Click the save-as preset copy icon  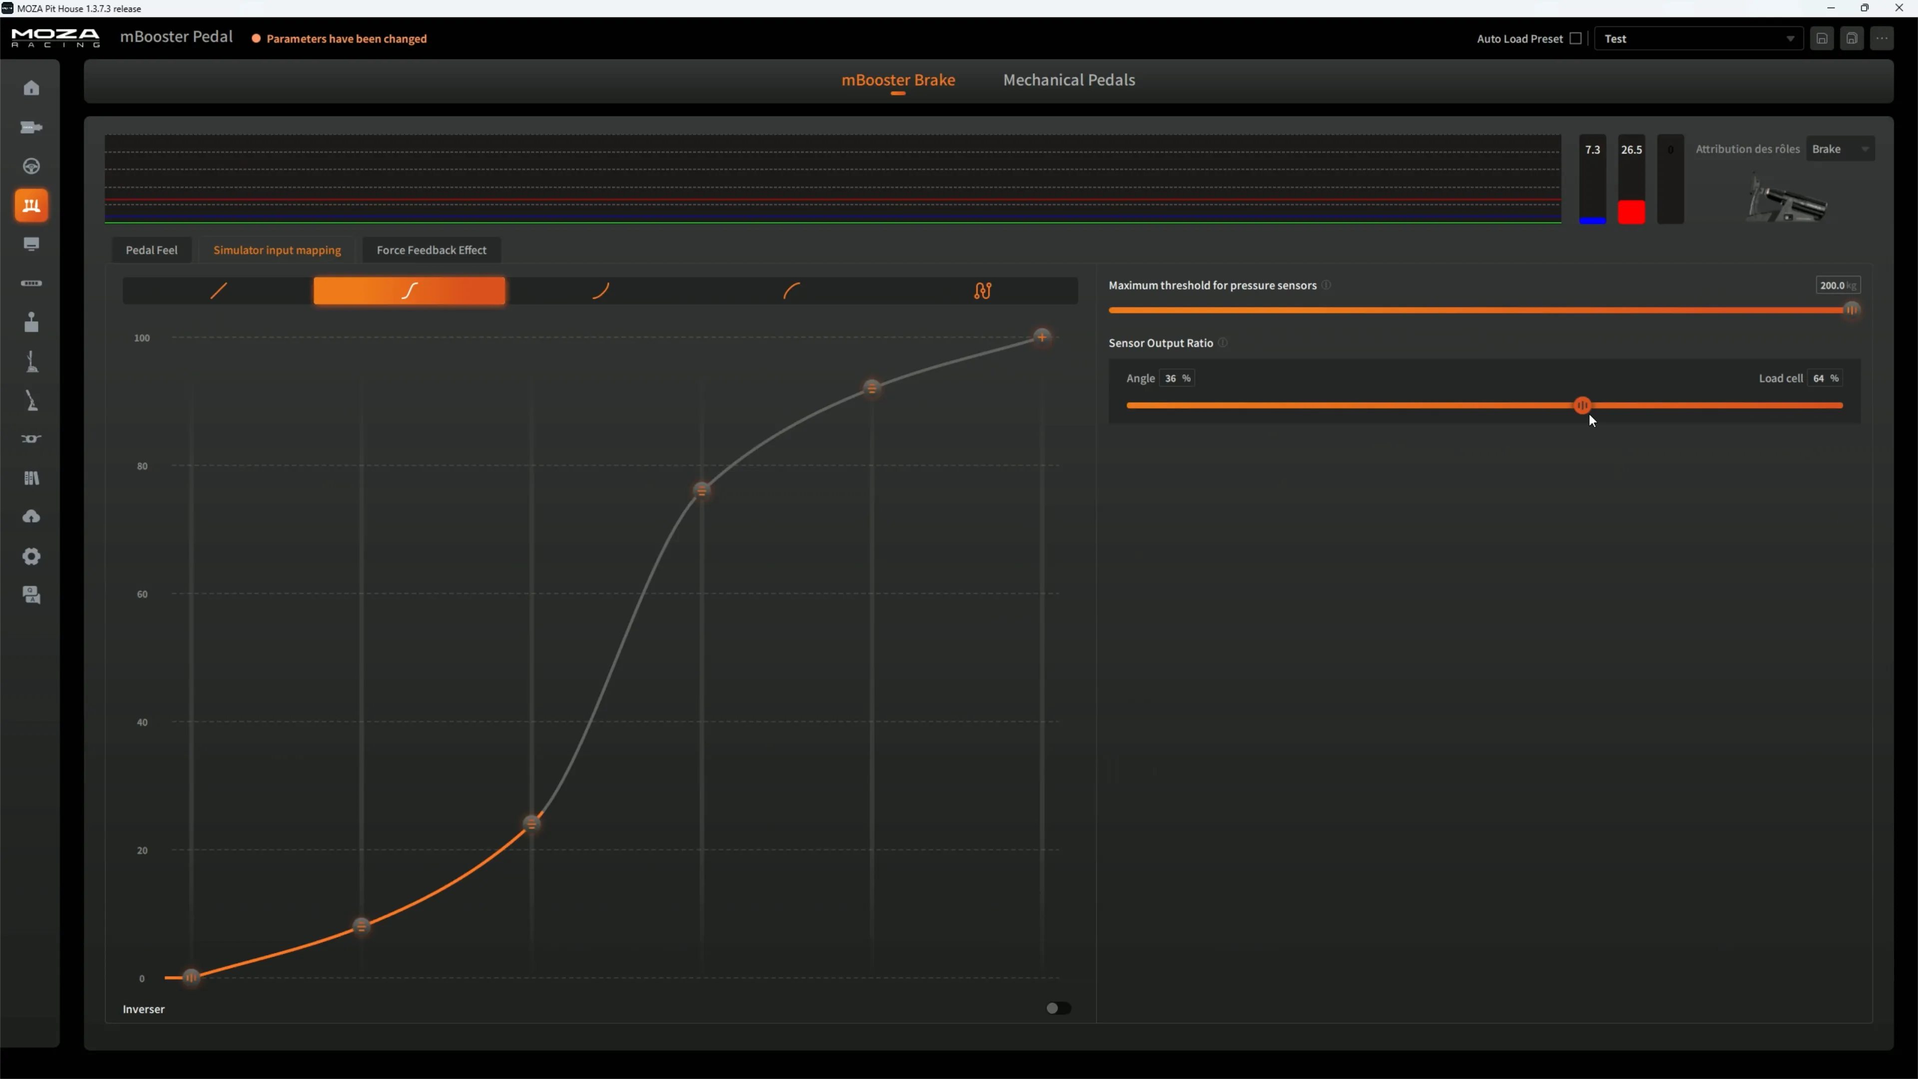1852,39
